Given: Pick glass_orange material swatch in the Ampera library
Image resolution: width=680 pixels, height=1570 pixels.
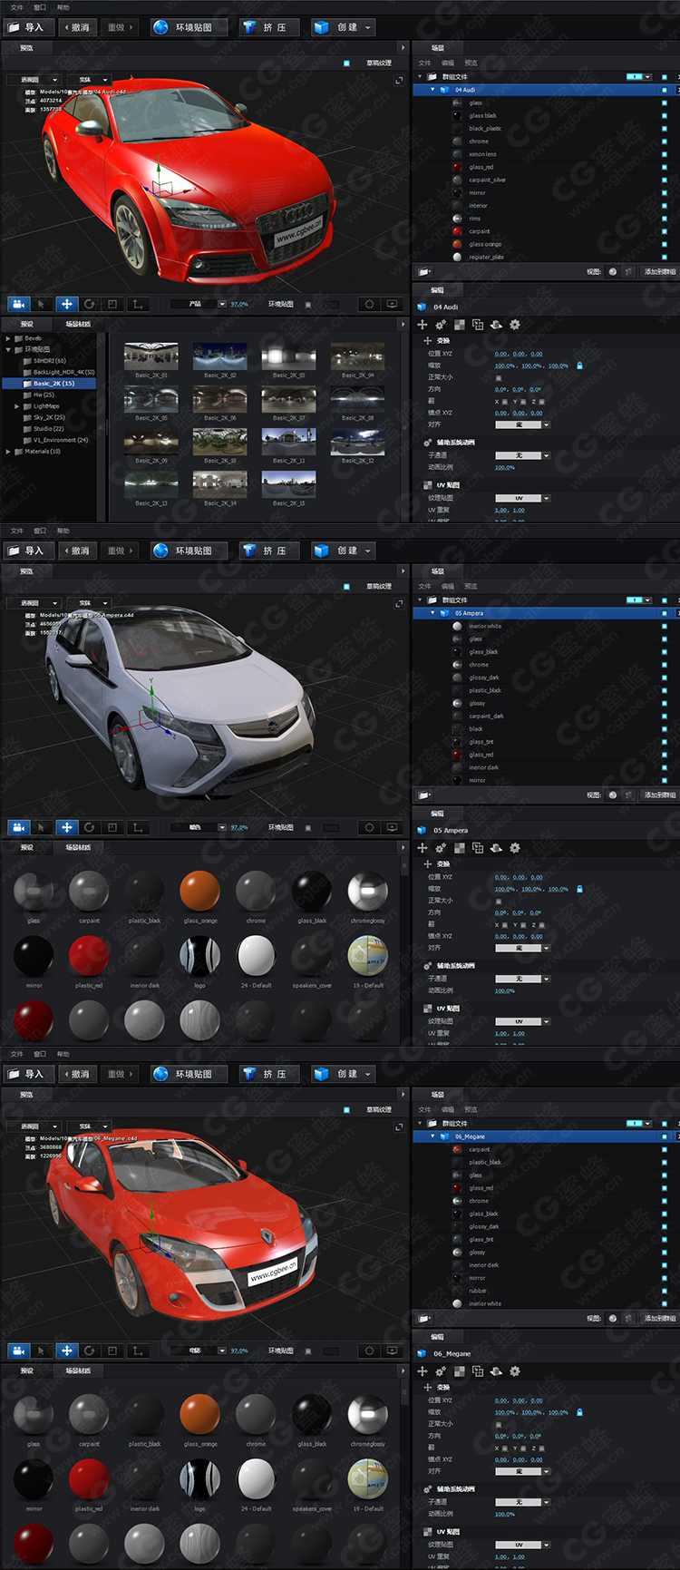Looking at the screenshot, I should (x=199, y=891).
